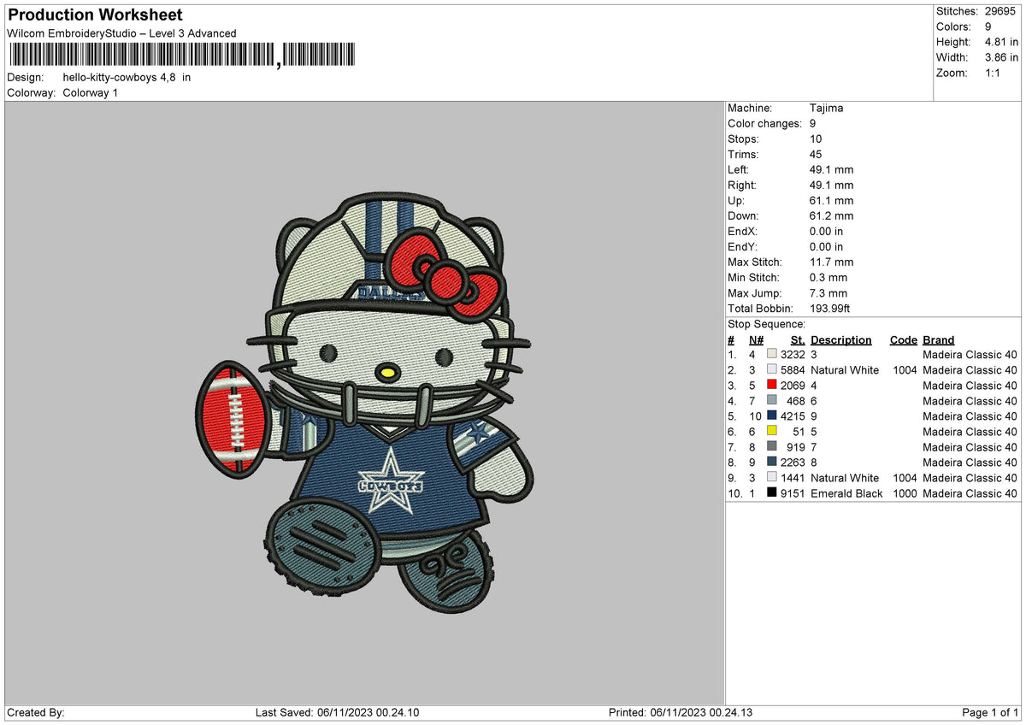The image size is (1026, 725).
Task: Select the yellow swatch in stop 6
Action: click(772, 431)
